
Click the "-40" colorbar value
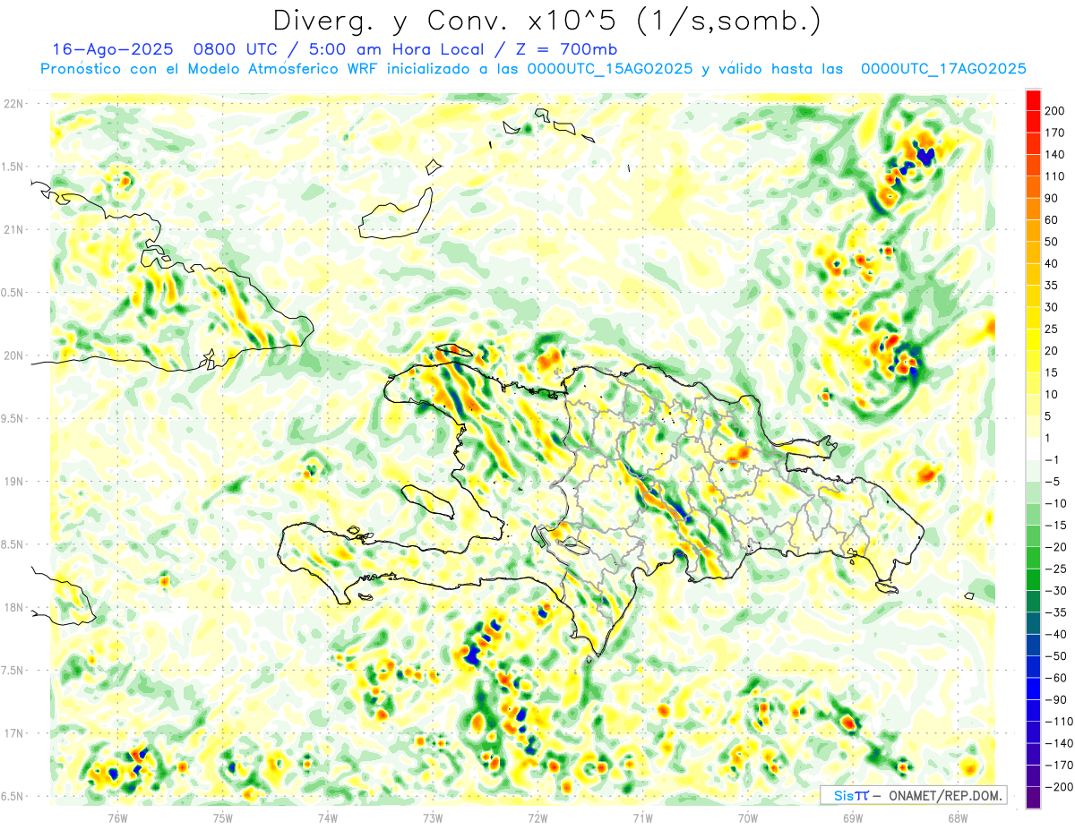click(x=1054, y=634)
